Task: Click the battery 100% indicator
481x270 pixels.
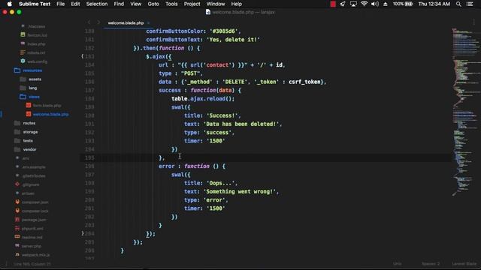Action: pyautogui.click(x=403, y=4)
